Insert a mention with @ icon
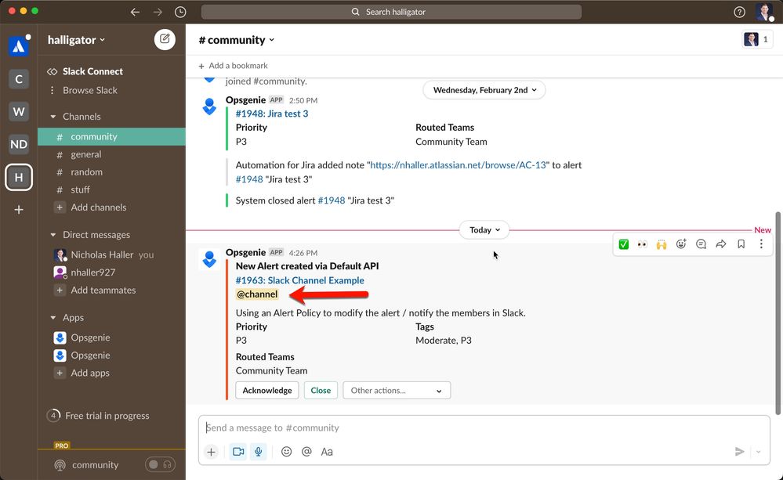Image resolution: width=783 pixels, height=480 pixels. [x=306, y=452]
